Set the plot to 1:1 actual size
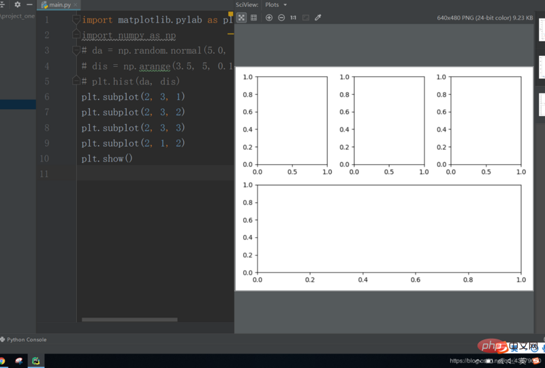This screenshot has width=545, height=368. 294,18
